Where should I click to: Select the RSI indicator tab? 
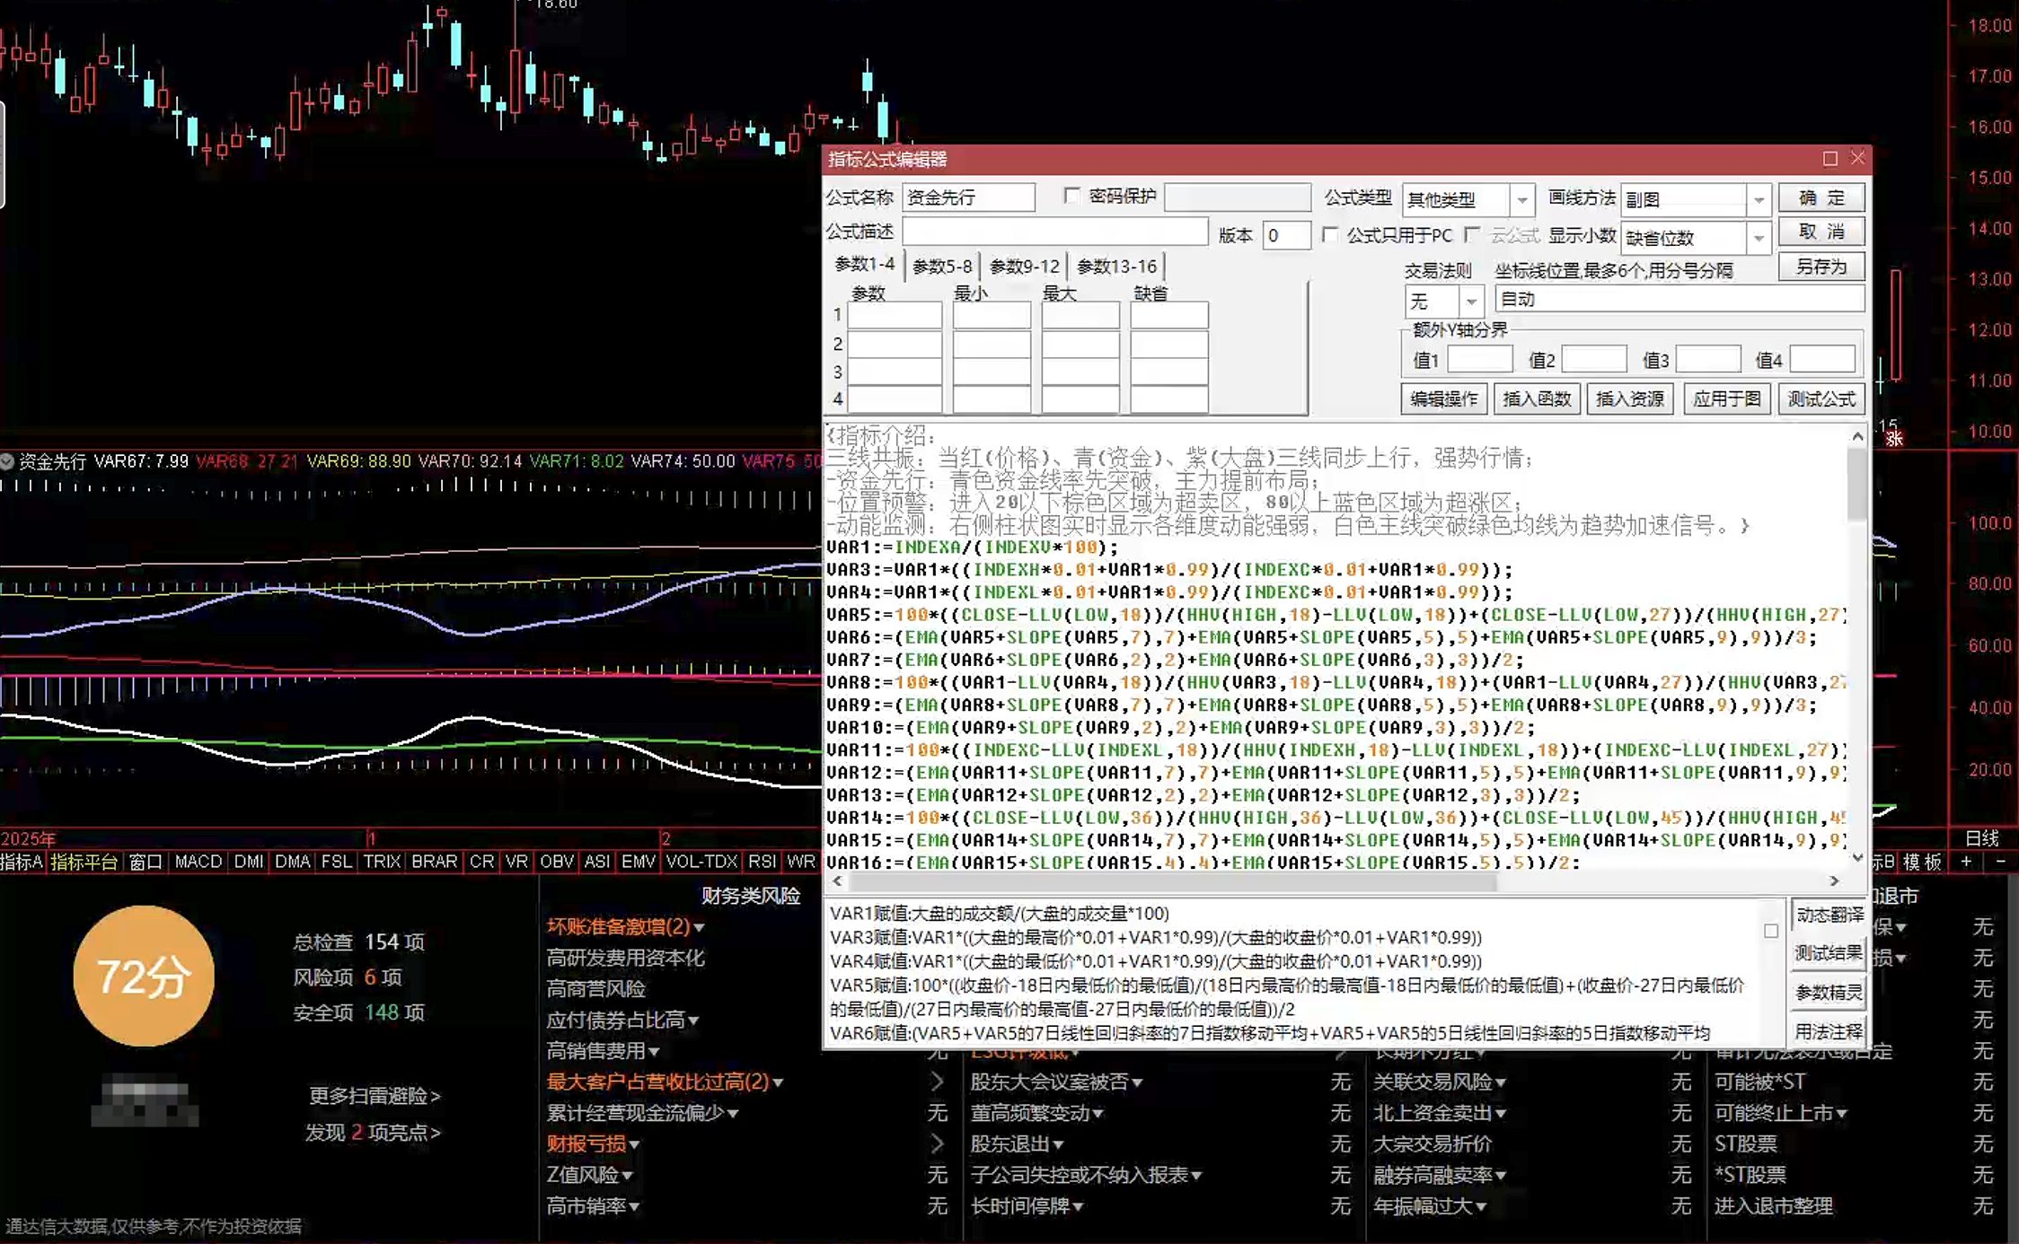763,862
